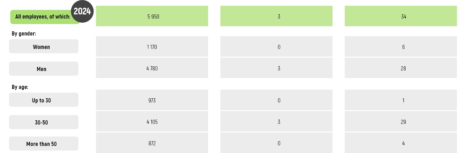Click the cell showing 973
460x153 pixels.
pyautogui.click(x=152, y=100)
